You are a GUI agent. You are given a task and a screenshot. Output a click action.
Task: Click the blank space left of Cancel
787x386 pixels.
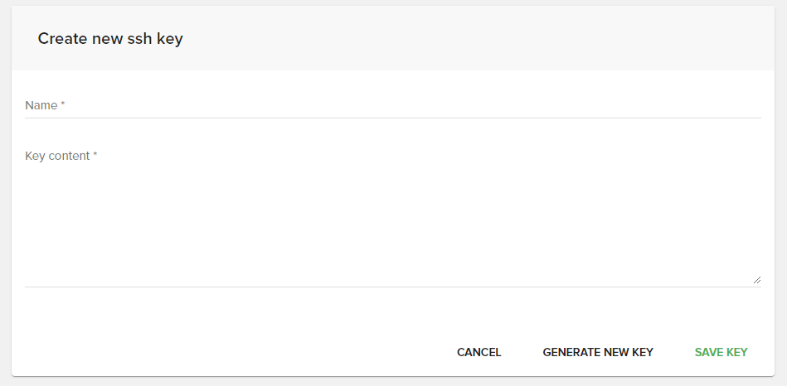tap(249, 352)
